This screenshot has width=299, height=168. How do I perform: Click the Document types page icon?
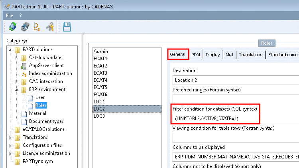(24, 122)
